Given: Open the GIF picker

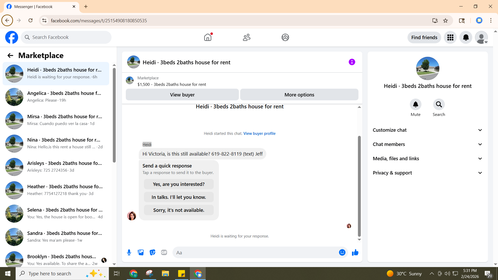Looking at the screenshot, I should pos(164,253).
